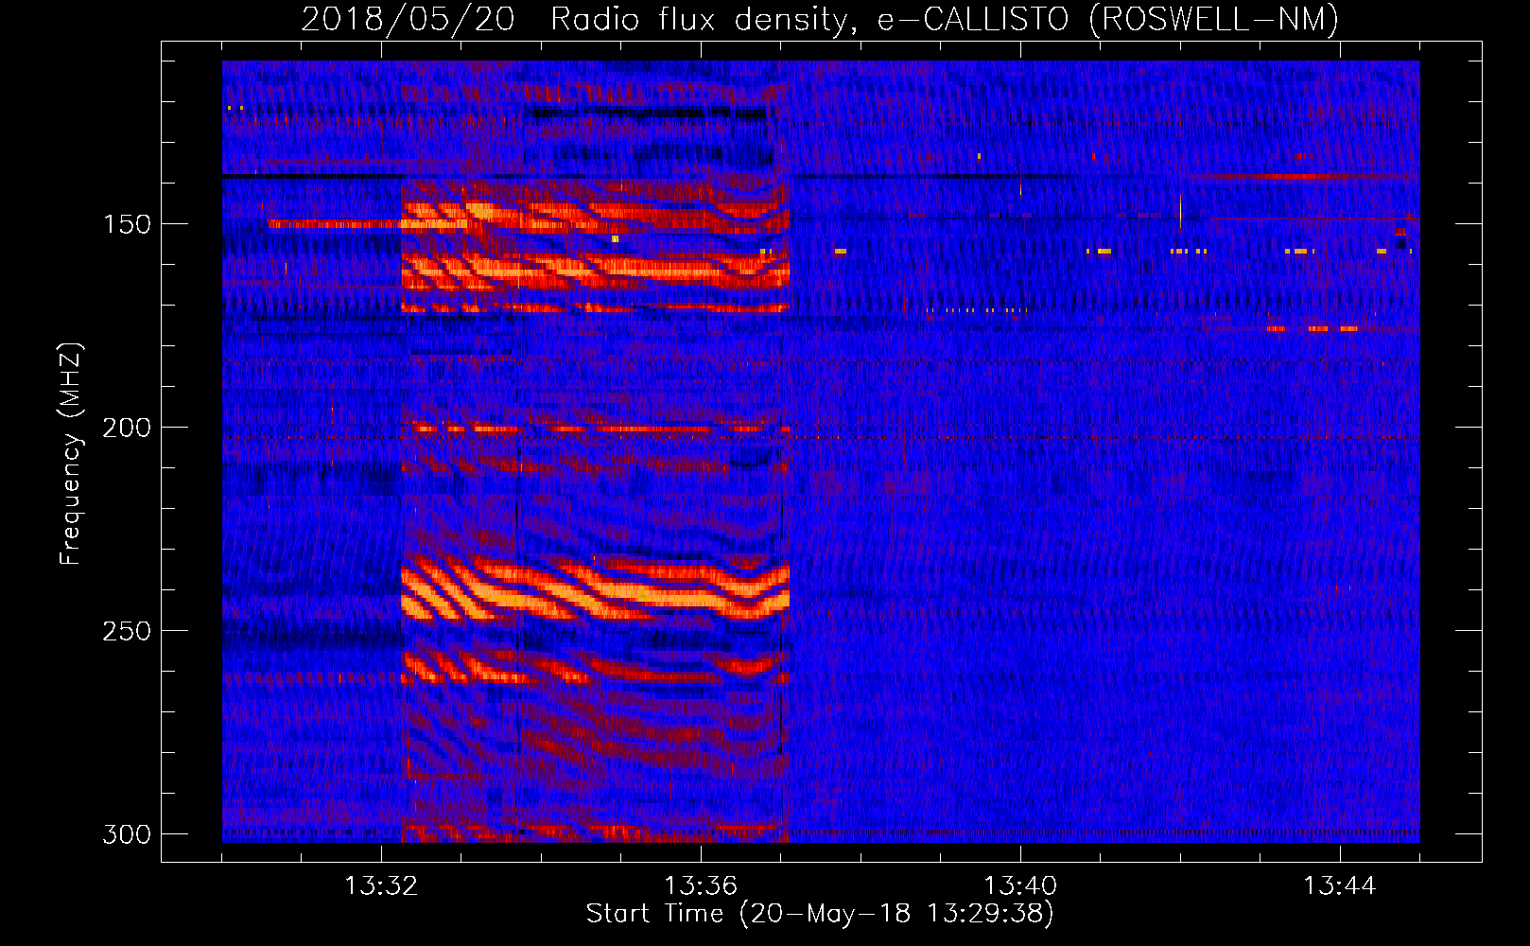The width and height of the screenshot is (1530, 946).
Task: Click the 150 frequency tick label
Action: click(x=127, y=224)
